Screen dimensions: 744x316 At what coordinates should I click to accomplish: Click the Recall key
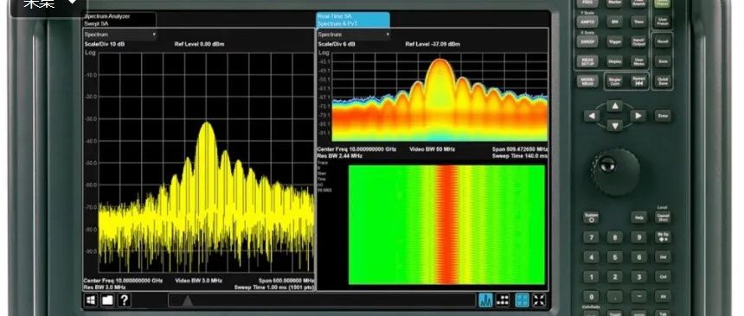click(x=663, y=41)
